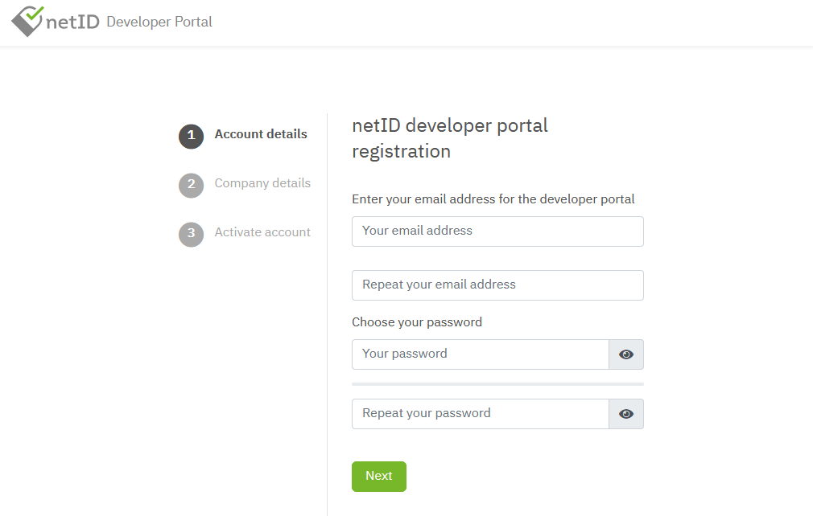Click the Choose your password label
The height and width of the screenshot is (516, 813).
(417, 322)
